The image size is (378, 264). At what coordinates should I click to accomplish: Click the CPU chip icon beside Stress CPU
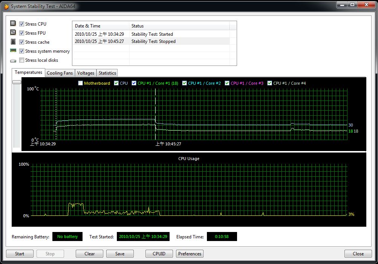coord(13,23)
